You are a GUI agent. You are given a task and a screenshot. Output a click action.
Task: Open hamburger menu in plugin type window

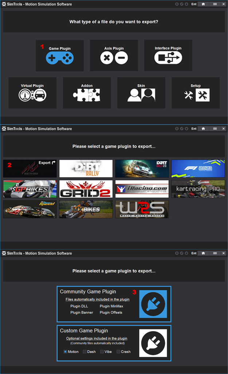[215, 253]
